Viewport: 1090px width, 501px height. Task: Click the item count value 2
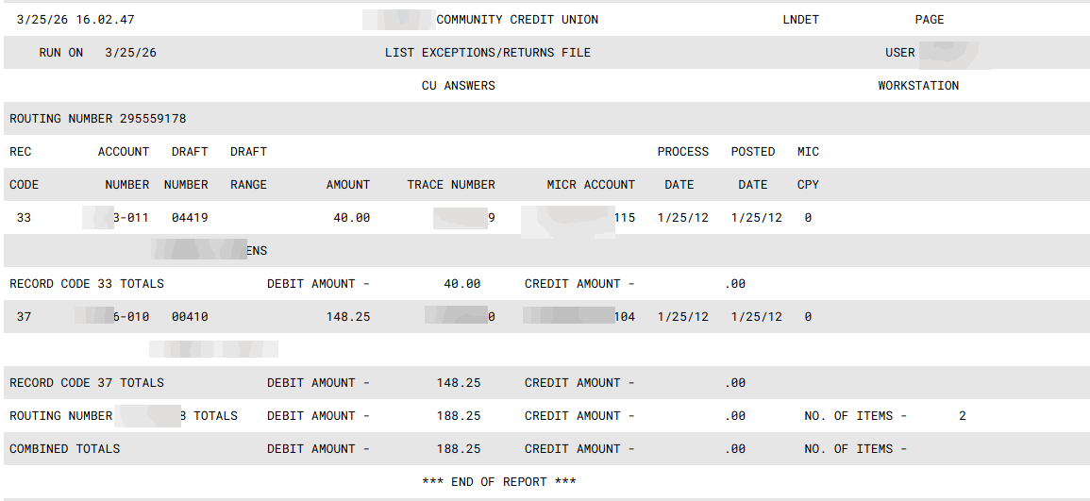pos(963,416)
